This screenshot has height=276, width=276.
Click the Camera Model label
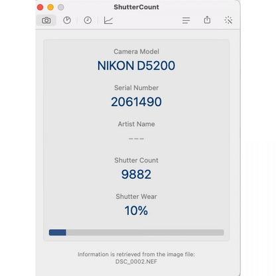click(x=136, y=52)
